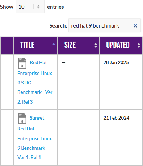The height and width of the screenshot is (166, 143).
Task: Open Sunset Red Hat Enterprise Linux 9 Benchmark link
Action: [35, 138]
